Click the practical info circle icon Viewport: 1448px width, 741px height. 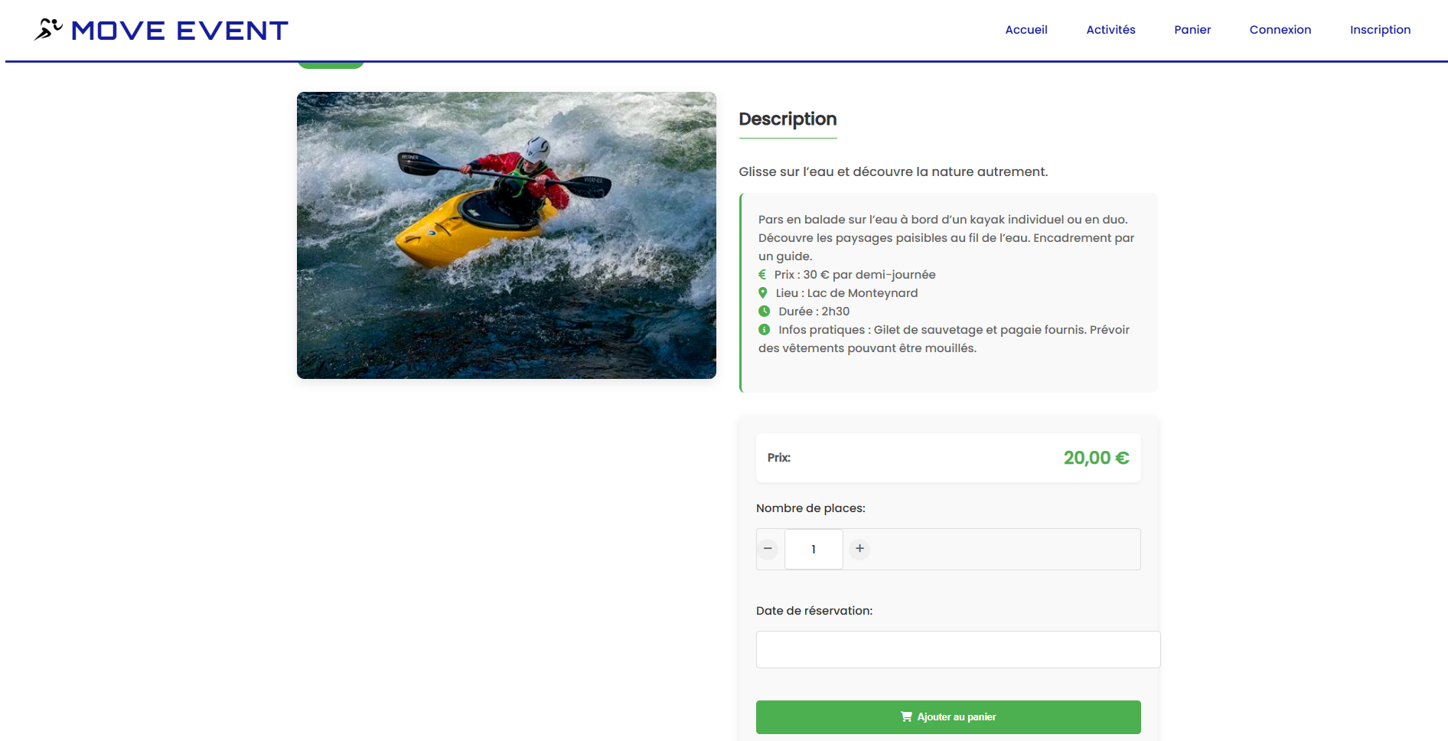pos(764,330)
